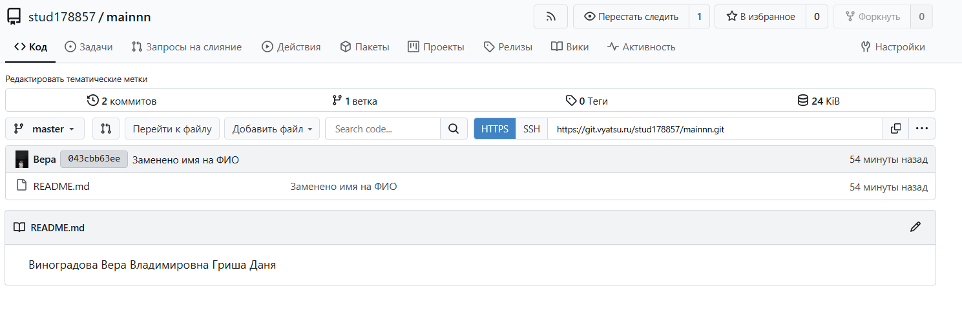The width and height of the screenshot is (962, 321).
Task: Open the three-dots more options menu
Action: point(922,129)
